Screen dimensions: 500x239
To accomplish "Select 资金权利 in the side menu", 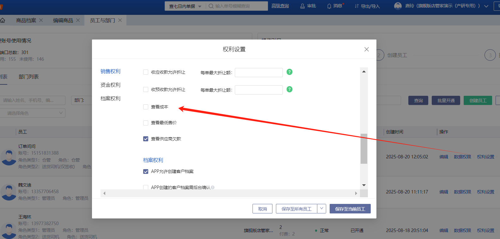I will click(110, 85).
